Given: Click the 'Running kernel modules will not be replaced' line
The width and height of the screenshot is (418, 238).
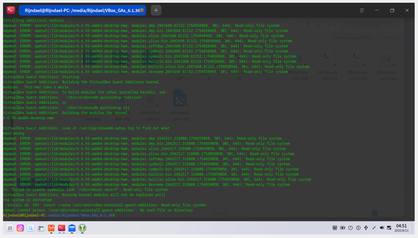Looking at the screenshot, I should (84, 195).
